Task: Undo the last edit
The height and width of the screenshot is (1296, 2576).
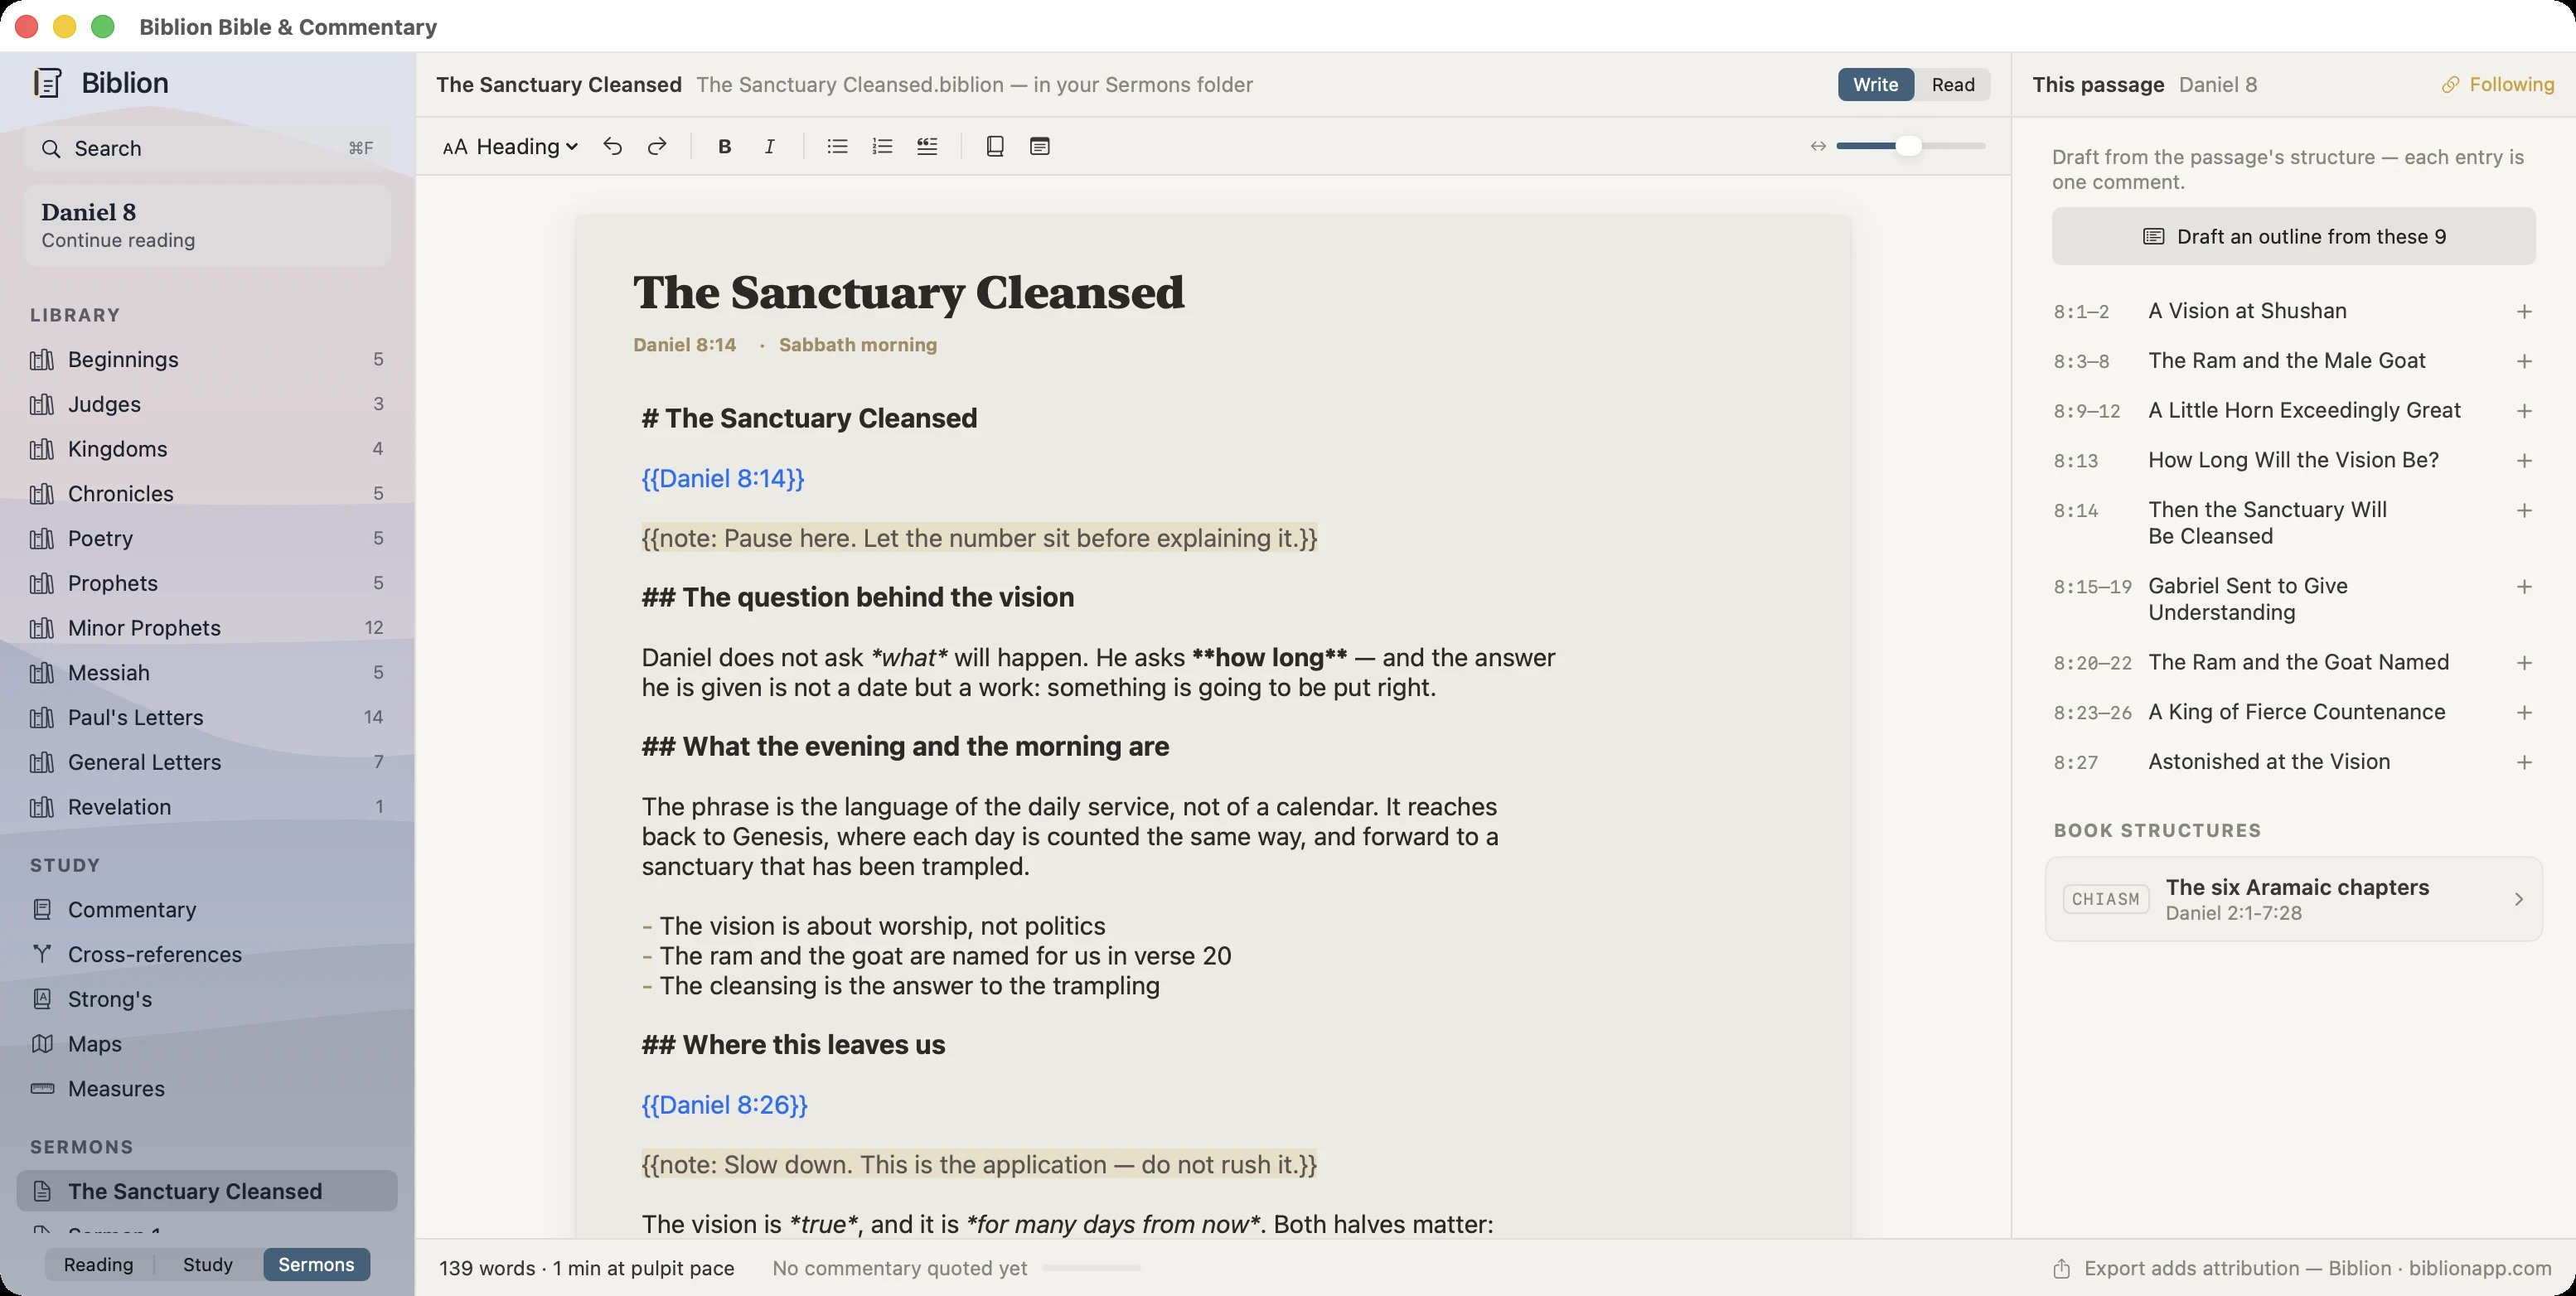Action: tap(612, 147)
